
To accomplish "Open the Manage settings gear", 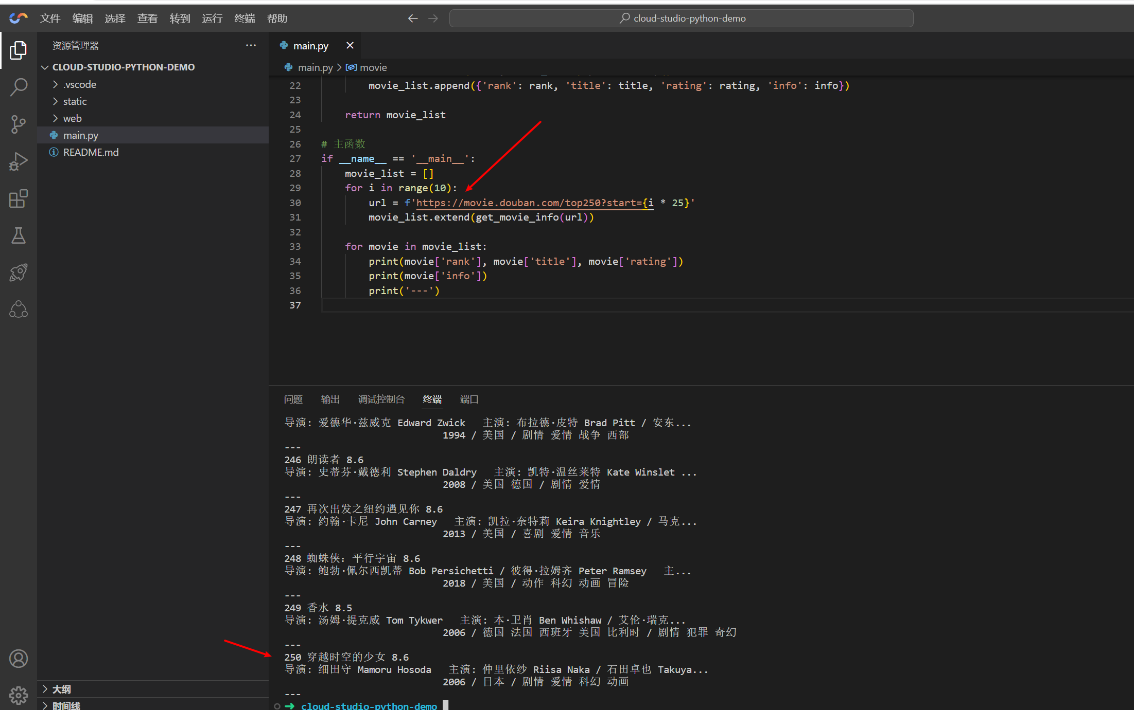I will (19, 695).
